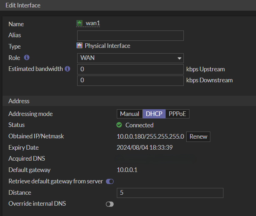Viewport: 256px width, 216px height.
Task: Switch addressing mode to PPPoE
Action: click(x=177, y=114)
